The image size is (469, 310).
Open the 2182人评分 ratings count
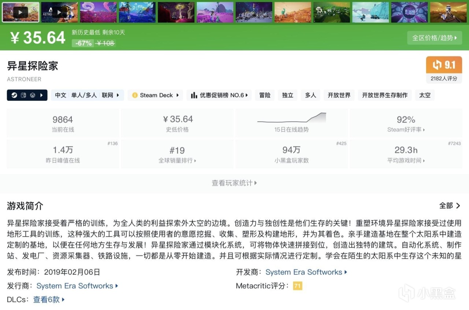[x=444, y=78]
